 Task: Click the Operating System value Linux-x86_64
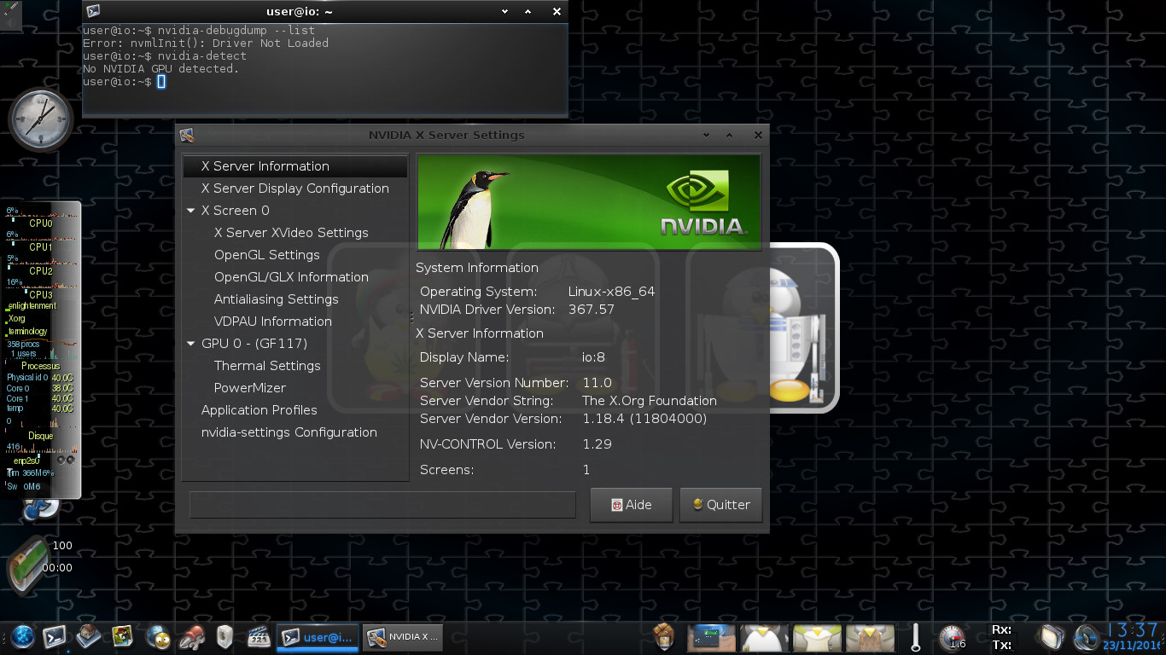point(612,292)
